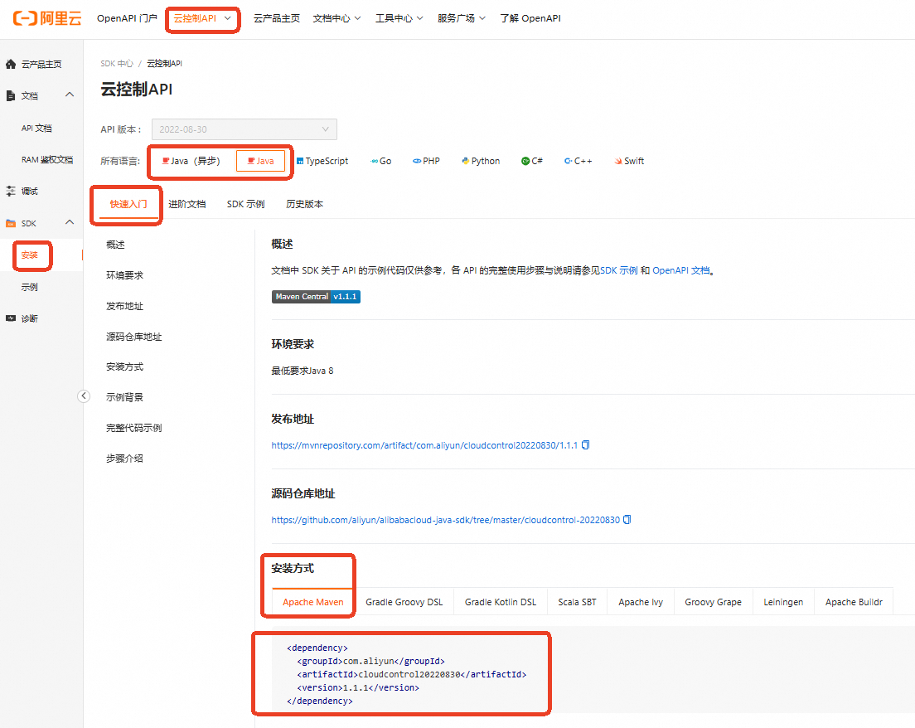Expand the 服务广场 top menu
915x728 pixels.
[462, 19]
